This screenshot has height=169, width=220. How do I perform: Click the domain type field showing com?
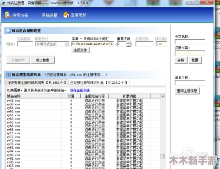pos(162,44)
